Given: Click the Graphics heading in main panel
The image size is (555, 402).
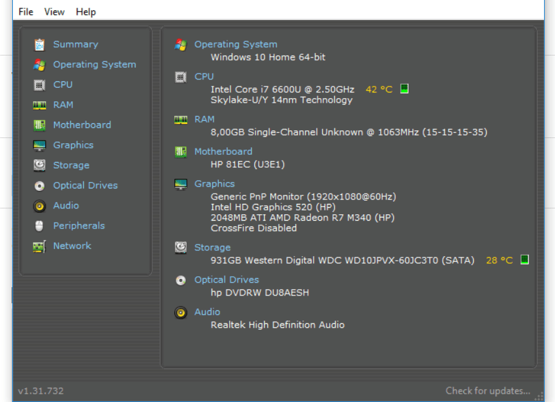Looking at the screenshot, I should tap(214, 184).
